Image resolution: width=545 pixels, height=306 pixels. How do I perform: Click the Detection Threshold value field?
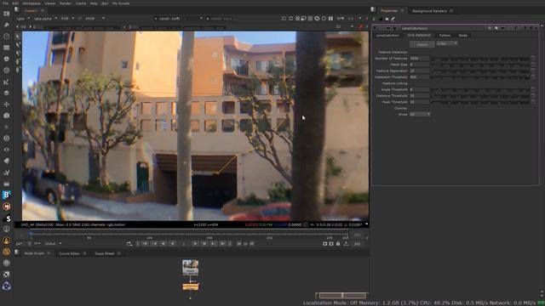[420, 77]
